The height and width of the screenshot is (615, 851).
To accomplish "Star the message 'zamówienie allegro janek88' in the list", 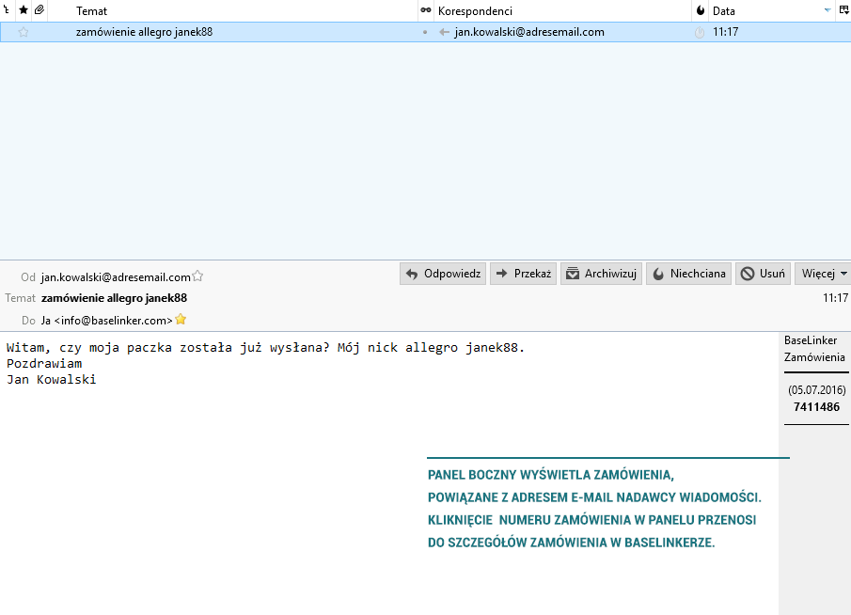I will click(x=24, y=32).
